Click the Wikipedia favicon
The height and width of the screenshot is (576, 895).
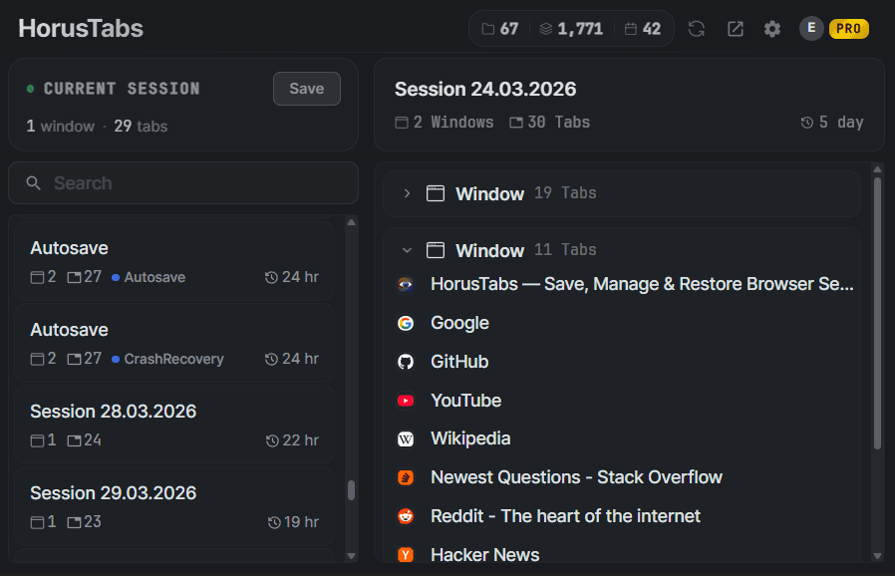406,439
